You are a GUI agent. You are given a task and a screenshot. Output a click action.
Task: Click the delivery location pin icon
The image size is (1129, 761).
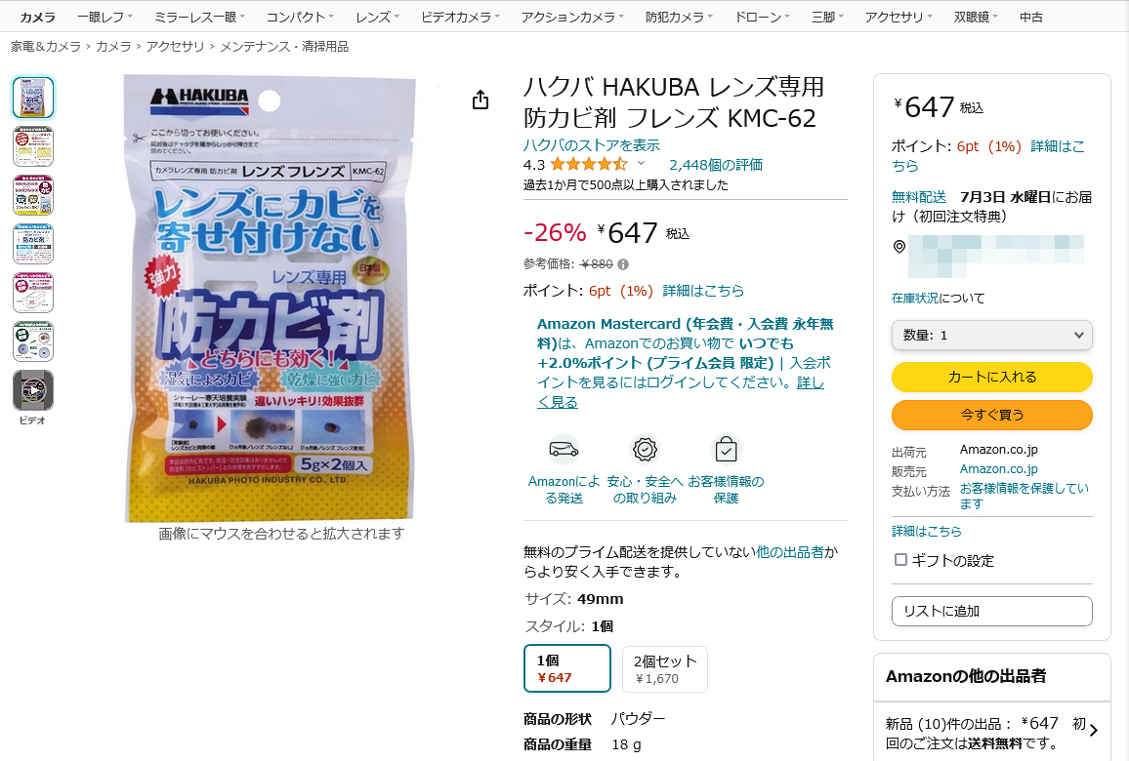pyautogui.click(x=899, y=247)
